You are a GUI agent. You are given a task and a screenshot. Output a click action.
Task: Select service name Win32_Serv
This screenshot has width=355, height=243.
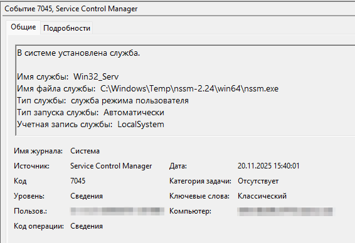(96, 77)
